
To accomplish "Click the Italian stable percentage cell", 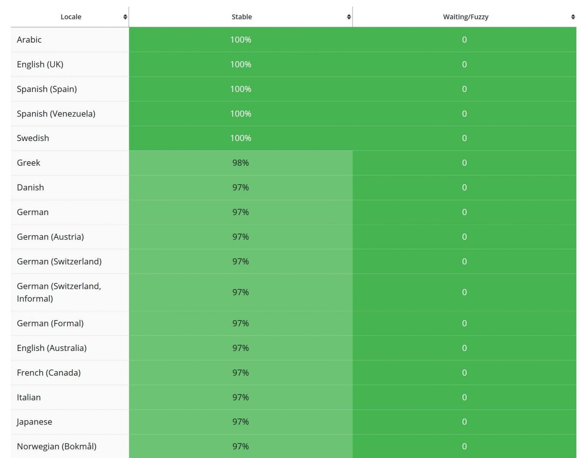I will [x=240, y=397].
